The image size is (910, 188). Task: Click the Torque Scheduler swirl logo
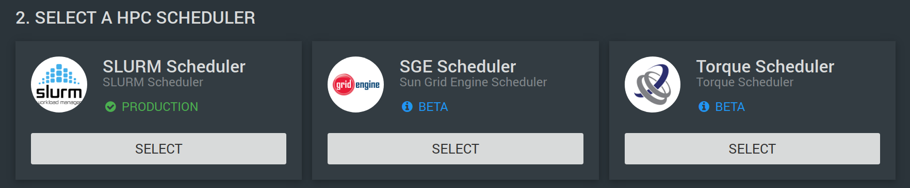[x=653, y=84]
